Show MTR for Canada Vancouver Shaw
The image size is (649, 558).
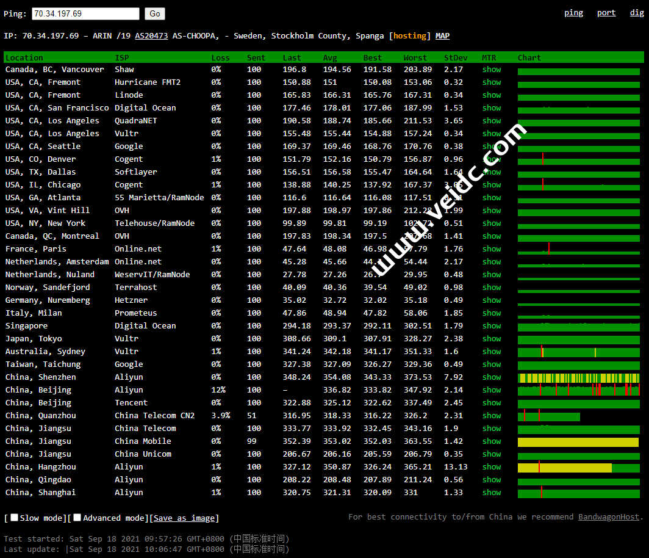click(x=491, y=70)
